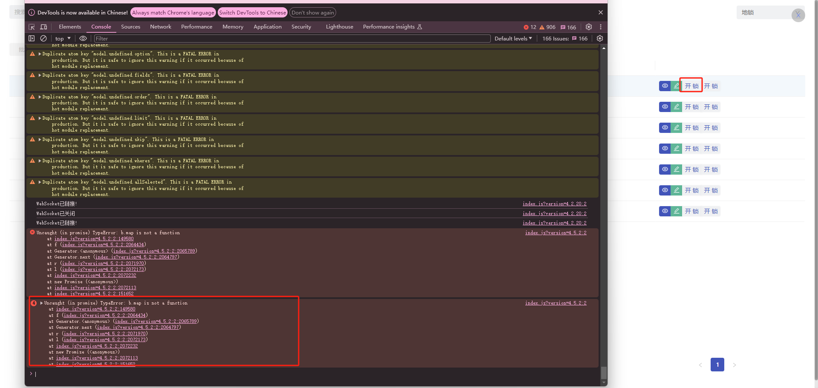Click Switch DevTools to Chinese button

pos(253,12)
